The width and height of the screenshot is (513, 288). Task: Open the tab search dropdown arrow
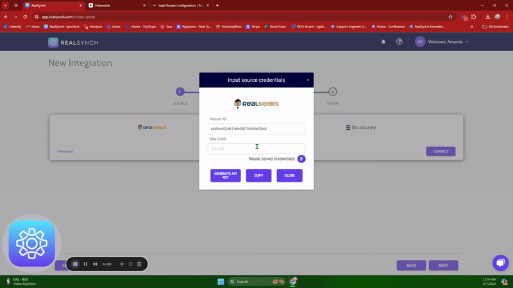point(6,6)
